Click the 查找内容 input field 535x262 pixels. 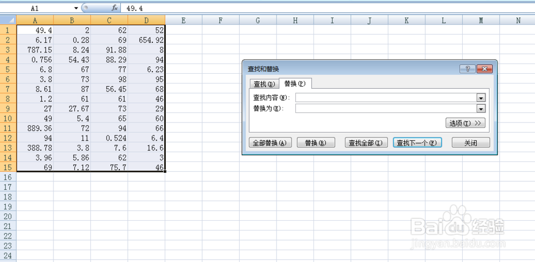click(387, 97)
